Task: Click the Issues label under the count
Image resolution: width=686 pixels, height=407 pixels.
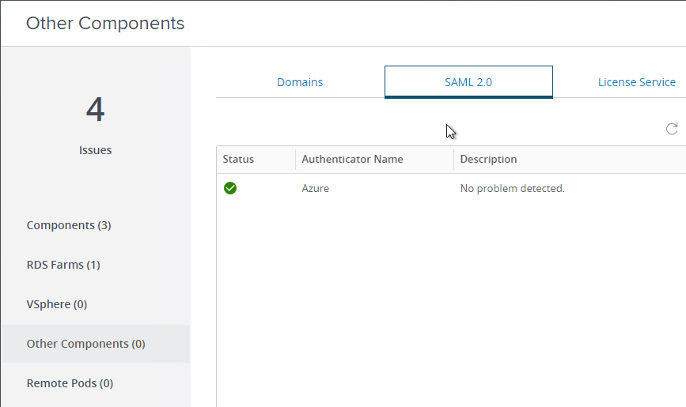Action: tap(96, 150)
